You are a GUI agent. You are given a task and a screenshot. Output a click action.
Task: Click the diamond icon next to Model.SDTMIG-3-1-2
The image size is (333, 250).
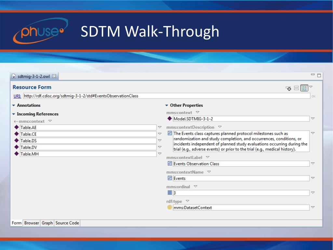pos(169,119)
